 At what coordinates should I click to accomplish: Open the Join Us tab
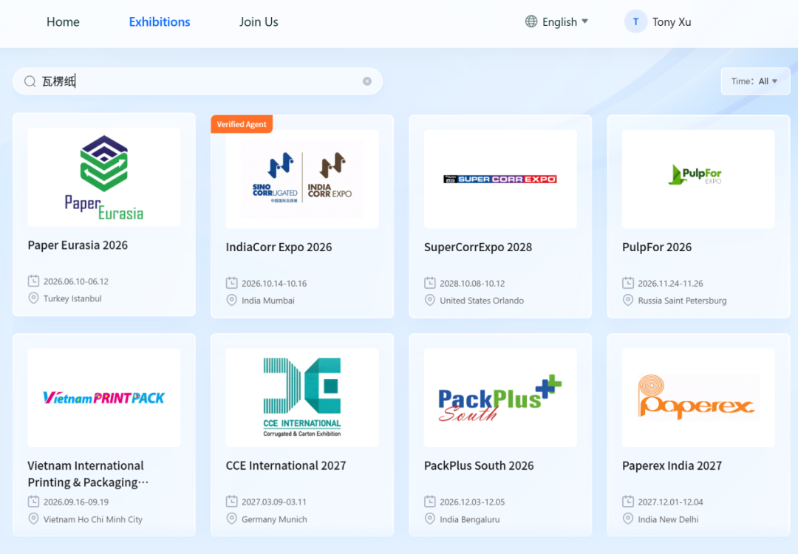(x=259, y=22)
